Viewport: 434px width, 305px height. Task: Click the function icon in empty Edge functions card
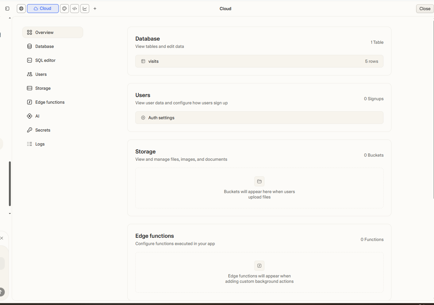(259, 266)
